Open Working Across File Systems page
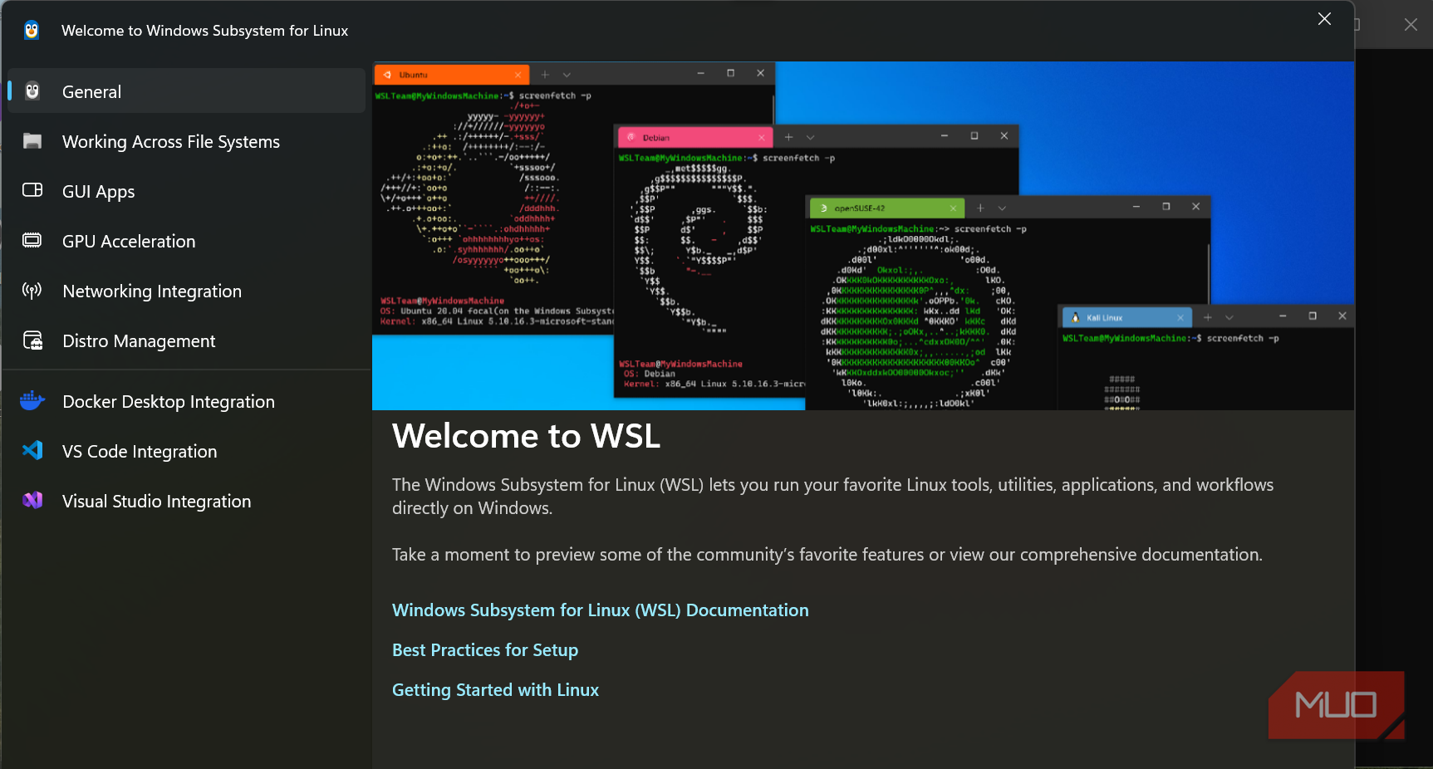Viewport: 1433px width, 769px height. 187,141
